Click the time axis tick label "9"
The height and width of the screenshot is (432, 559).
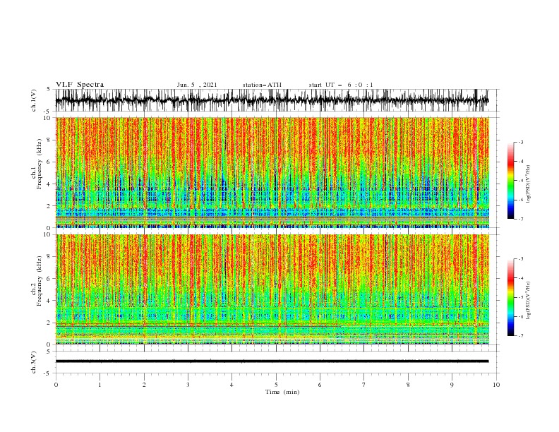point(452,385)
